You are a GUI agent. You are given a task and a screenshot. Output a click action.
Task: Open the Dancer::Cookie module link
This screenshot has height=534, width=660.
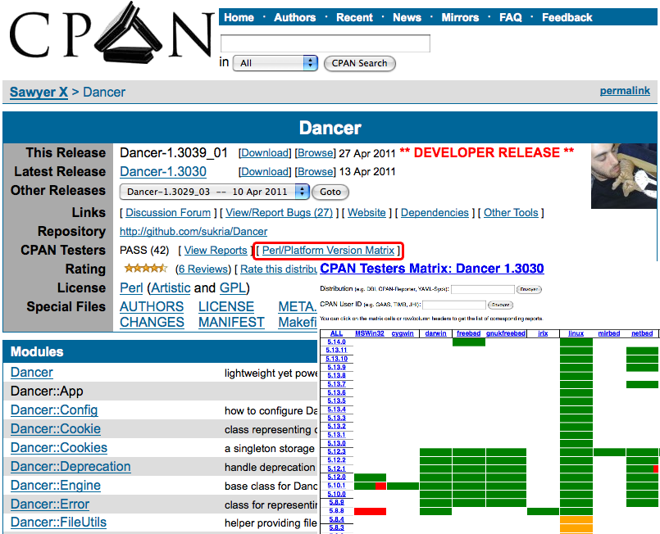[x=56, y=429]
